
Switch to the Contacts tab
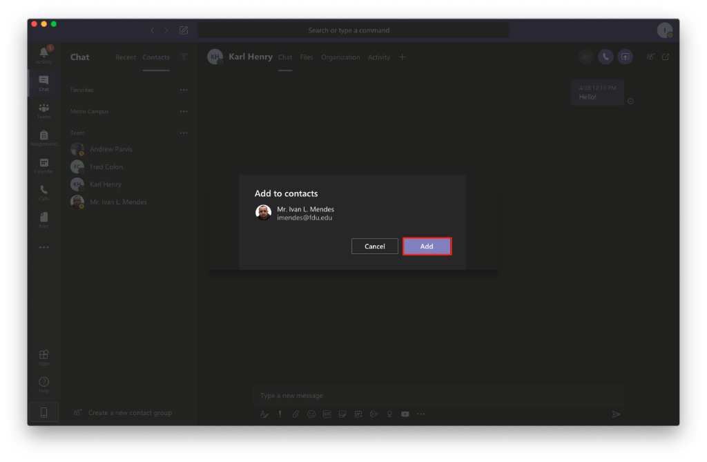click(x=156, y=57)
